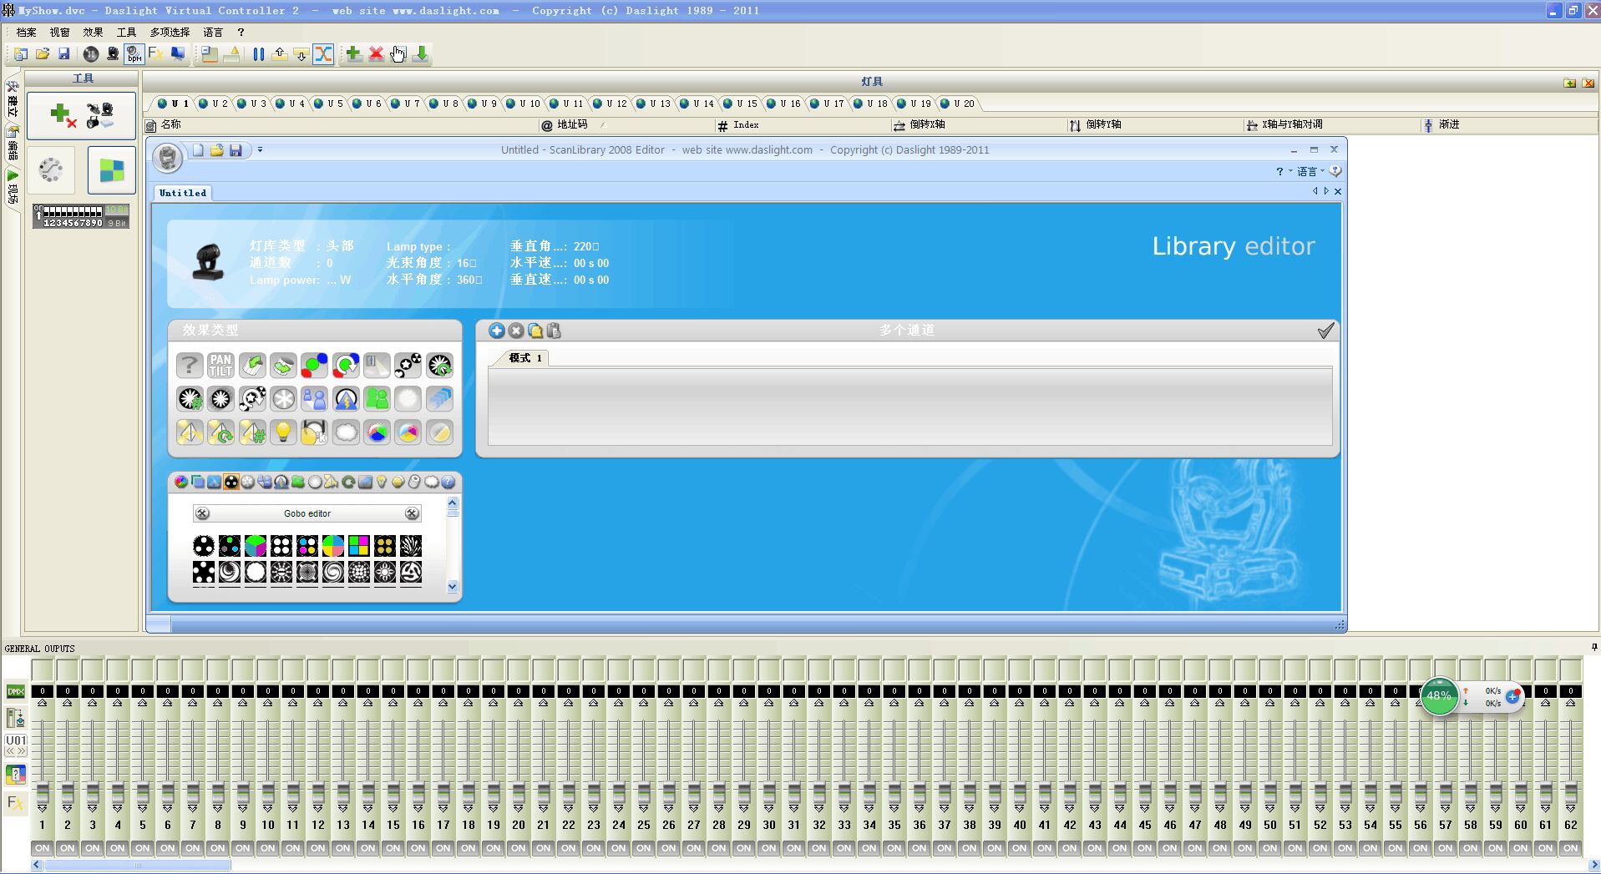
Task: Switch to universe tab U 12
Action: coord(610,104)
